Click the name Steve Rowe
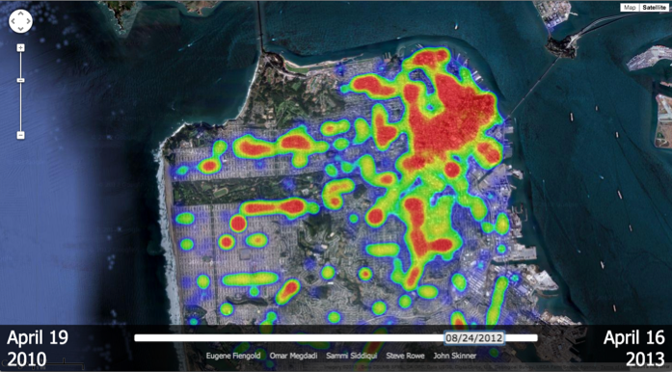This screenshot has height=372, width=672. pyautogui.click(x=406, y=356)
